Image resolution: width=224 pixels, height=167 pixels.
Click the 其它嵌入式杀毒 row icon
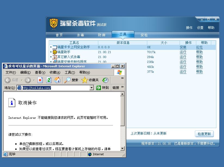55,57
